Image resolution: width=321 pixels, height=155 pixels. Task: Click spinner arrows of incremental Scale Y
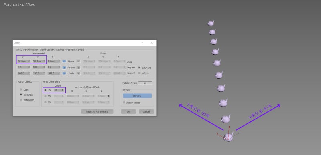click(x=44, y=73)
